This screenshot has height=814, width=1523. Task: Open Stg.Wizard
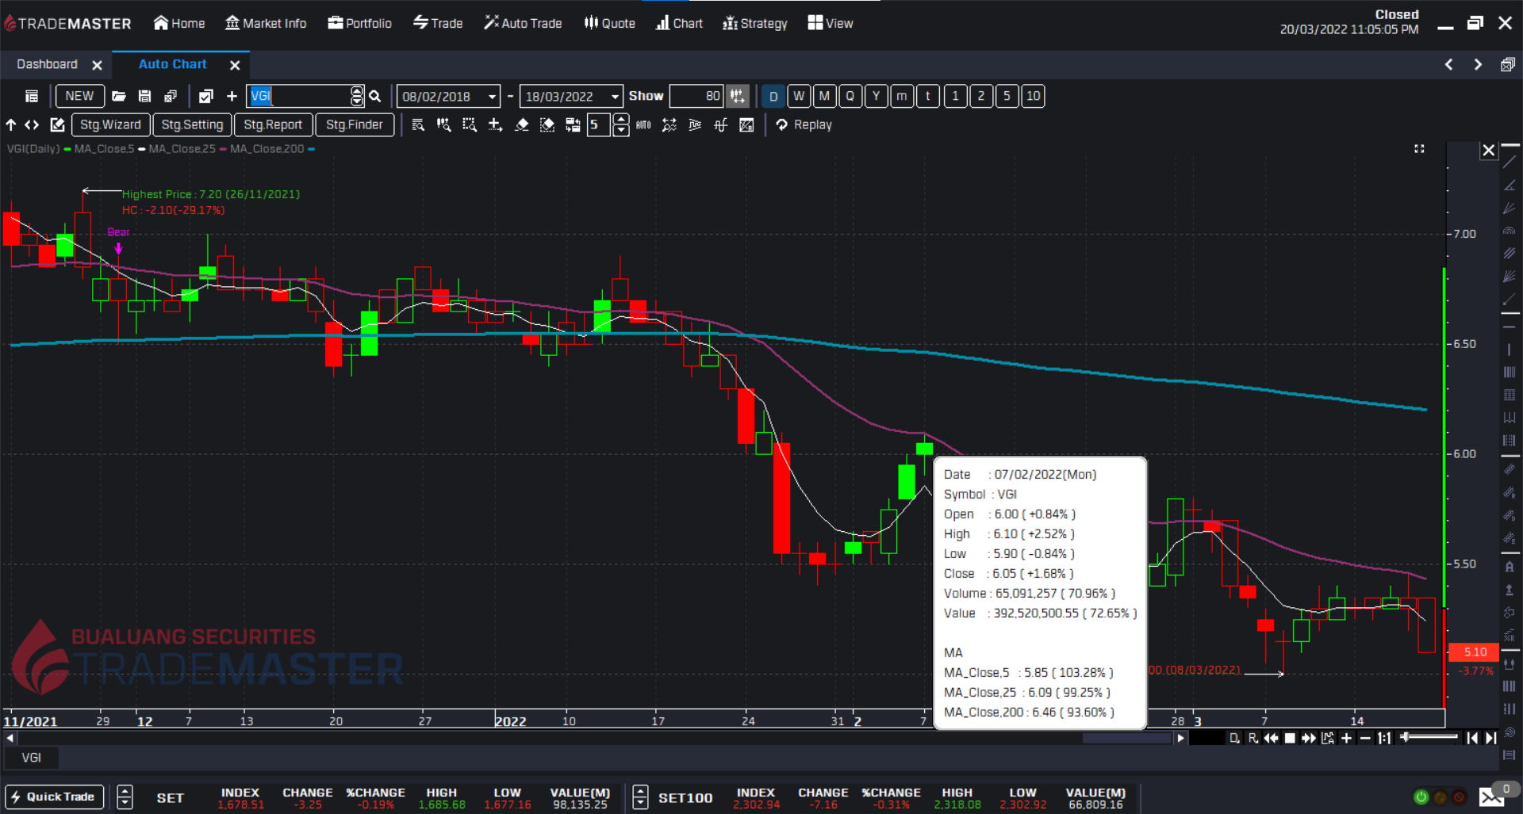click(110, 124)
